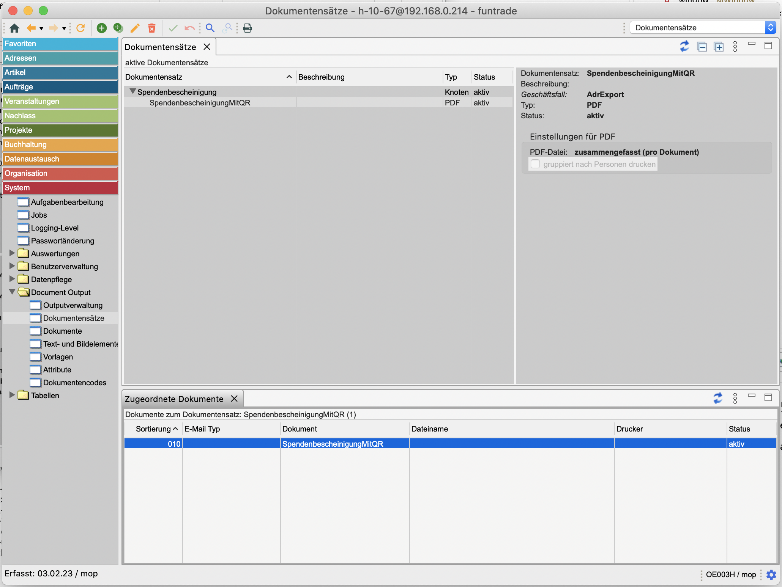Collapse the Spendenbescheinigung tree node
The height and width of the screenshot is (587, 782).
(x=133, y=91)
